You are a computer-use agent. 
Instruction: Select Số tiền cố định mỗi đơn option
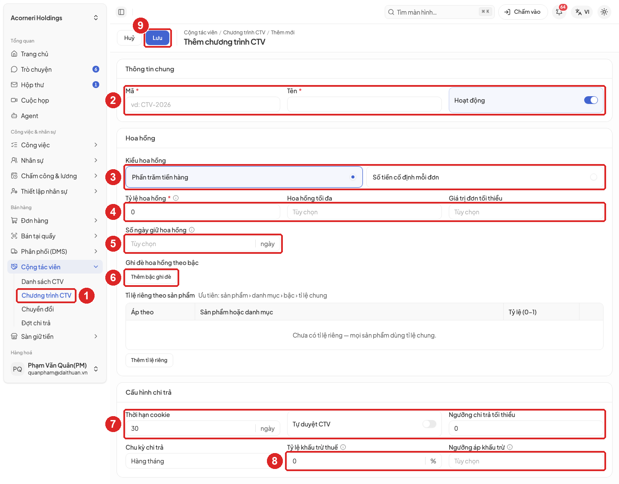pyautogui.click(x=485, y=177)
